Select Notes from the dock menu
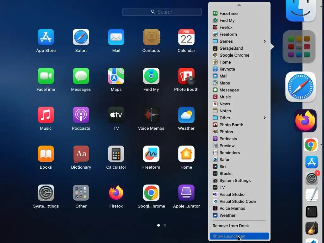The image size is (324, 243). (239, 111)
